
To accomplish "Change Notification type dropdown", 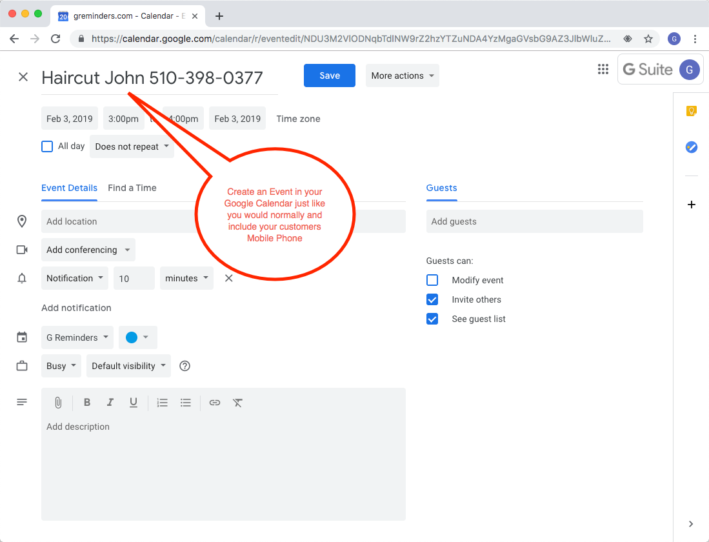I will (75, 278).
